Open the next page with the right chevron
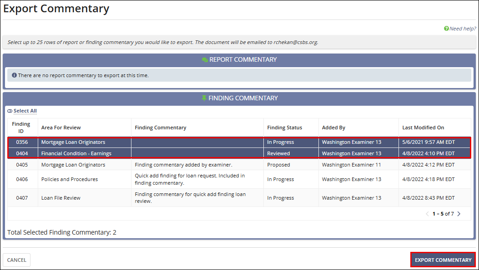This screenshot has height=270, width=479. 459,213
